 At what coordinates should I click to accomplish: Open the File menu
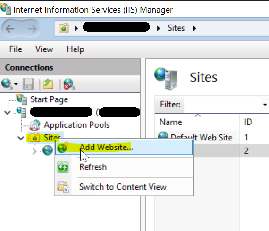click(x=16, y=49)
